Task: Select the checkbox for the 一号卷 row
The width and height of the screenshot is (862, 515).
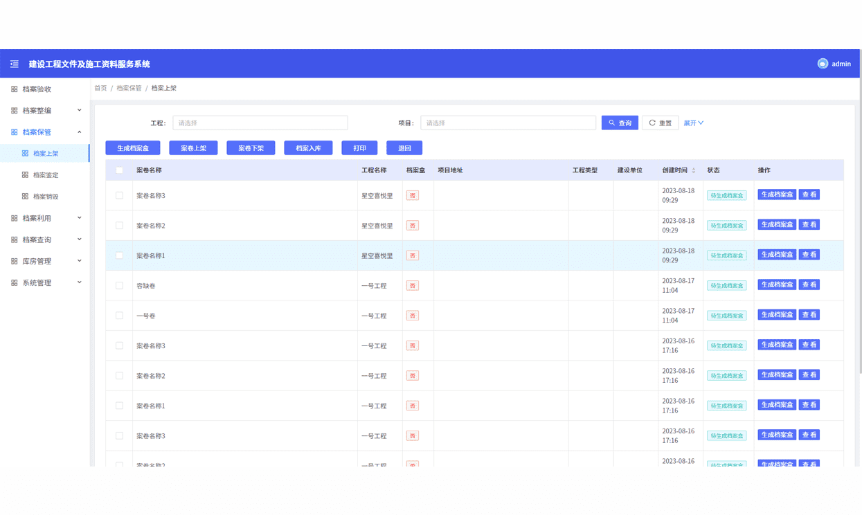Action: tap(119, 316)
